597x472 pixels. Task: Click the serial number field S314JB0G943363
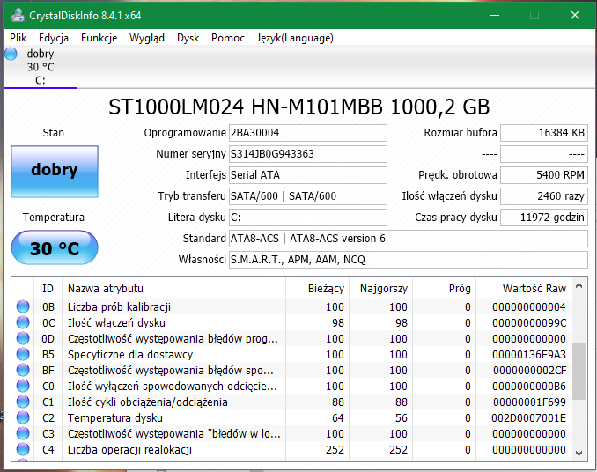(308, 154)
